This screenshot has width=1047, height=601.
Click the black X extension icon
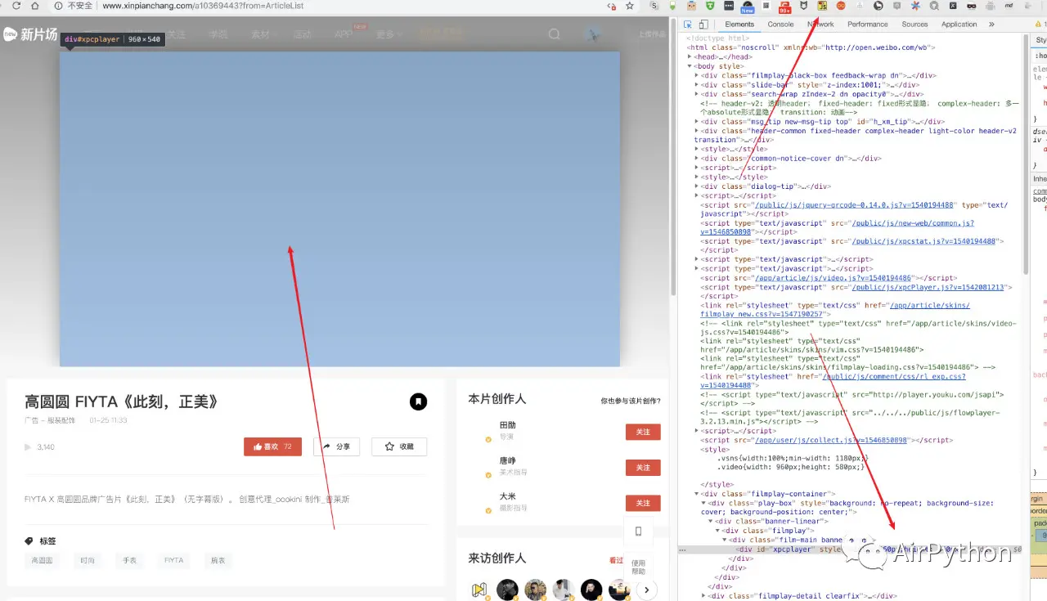click(953, 6)
